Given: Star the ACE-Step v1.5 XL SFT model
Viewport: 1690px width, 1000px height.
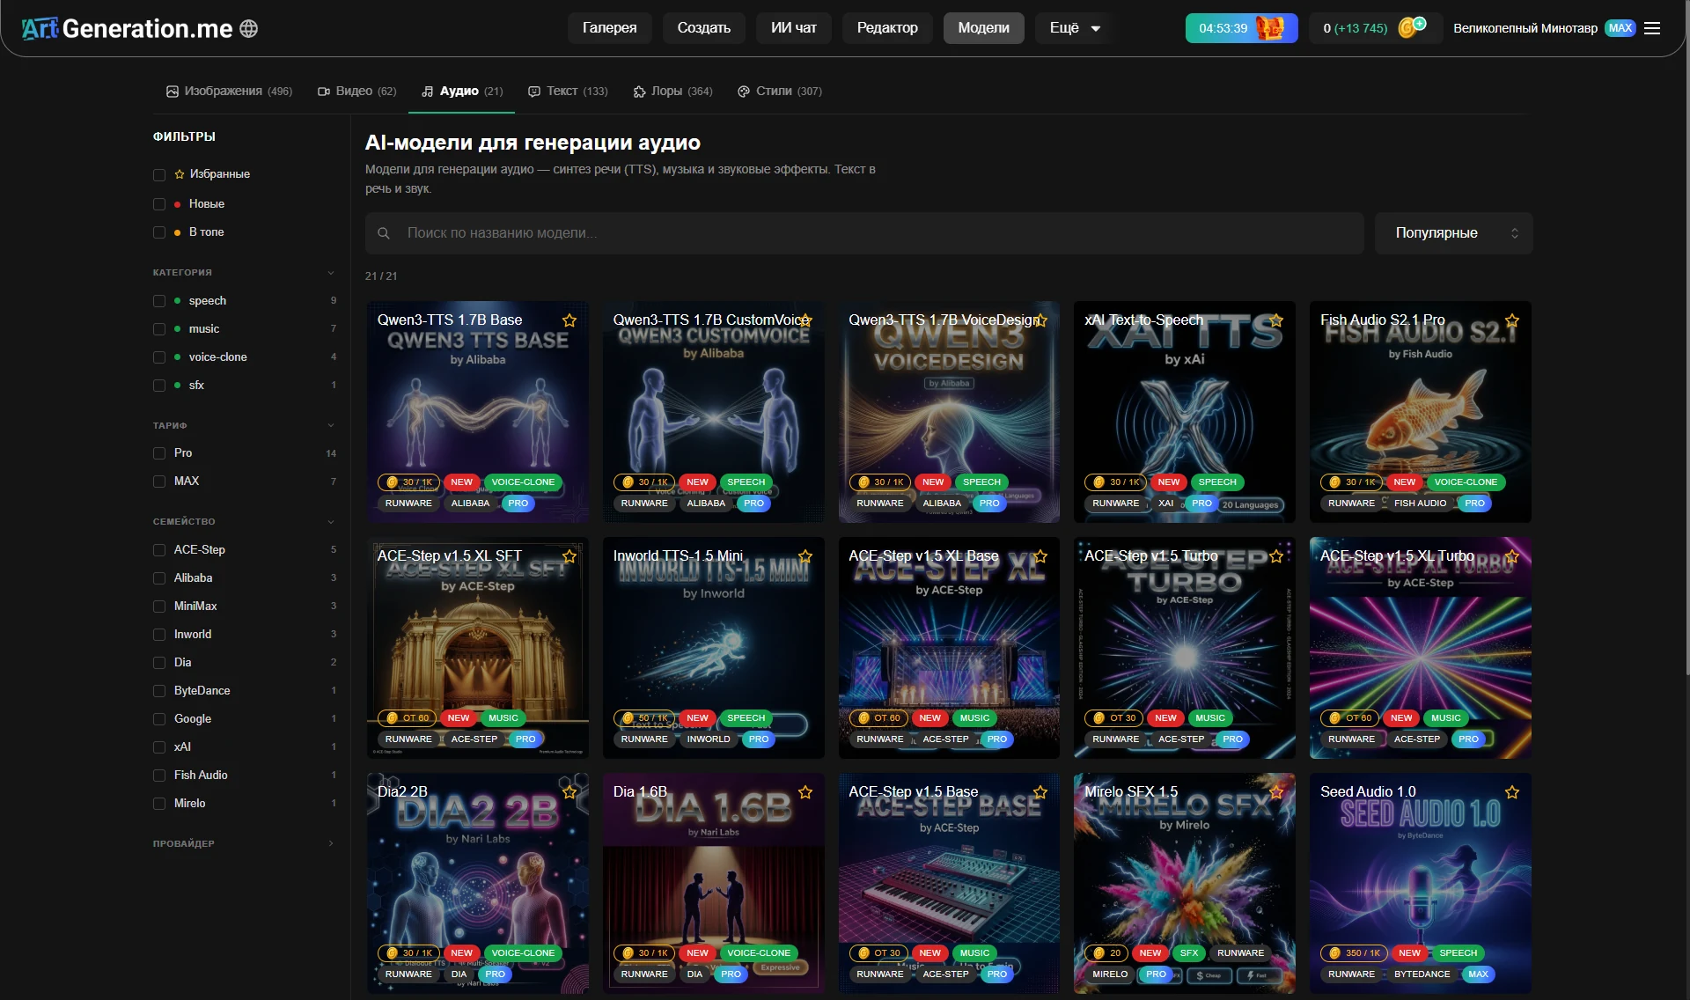Looking at the screenshot, I should (x=569, y=556).
